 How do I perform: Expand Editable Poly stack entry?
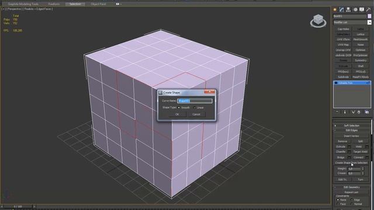[x=336, y=83]
